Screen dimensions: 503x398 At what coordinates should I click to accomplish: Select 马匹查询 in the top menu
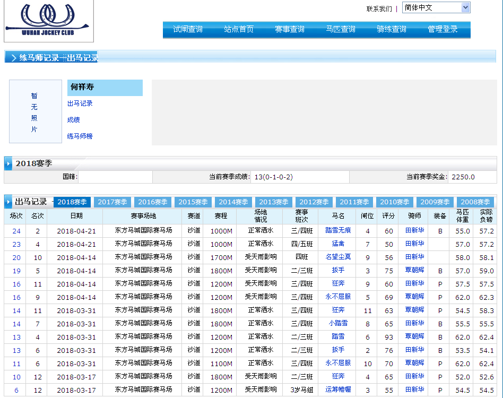(x=341, y=30)
